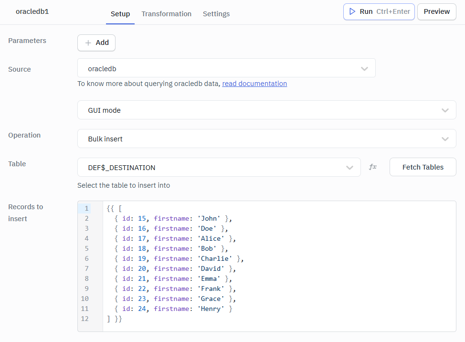Click the Preview button
Viewport: 465px width, 342px height.
pos(436,11)
